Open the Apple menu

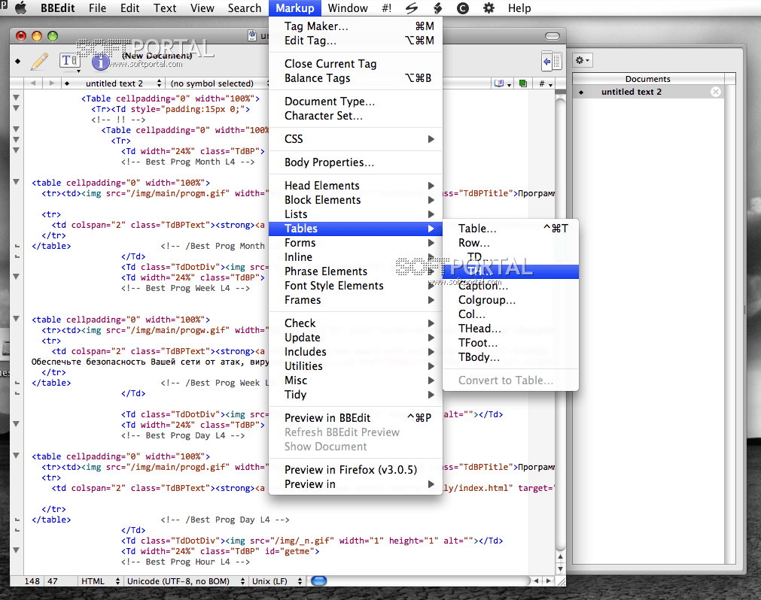coord(20,8)
